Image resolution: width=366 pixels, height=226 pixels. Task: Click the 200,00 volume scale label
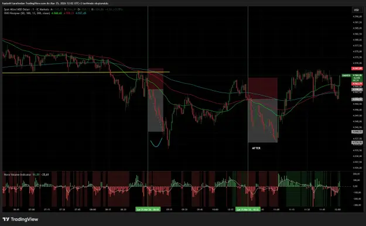357,174
